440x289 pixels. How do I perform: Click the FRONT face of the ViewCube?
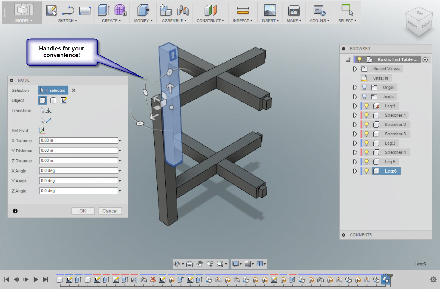tap(412, 24)
